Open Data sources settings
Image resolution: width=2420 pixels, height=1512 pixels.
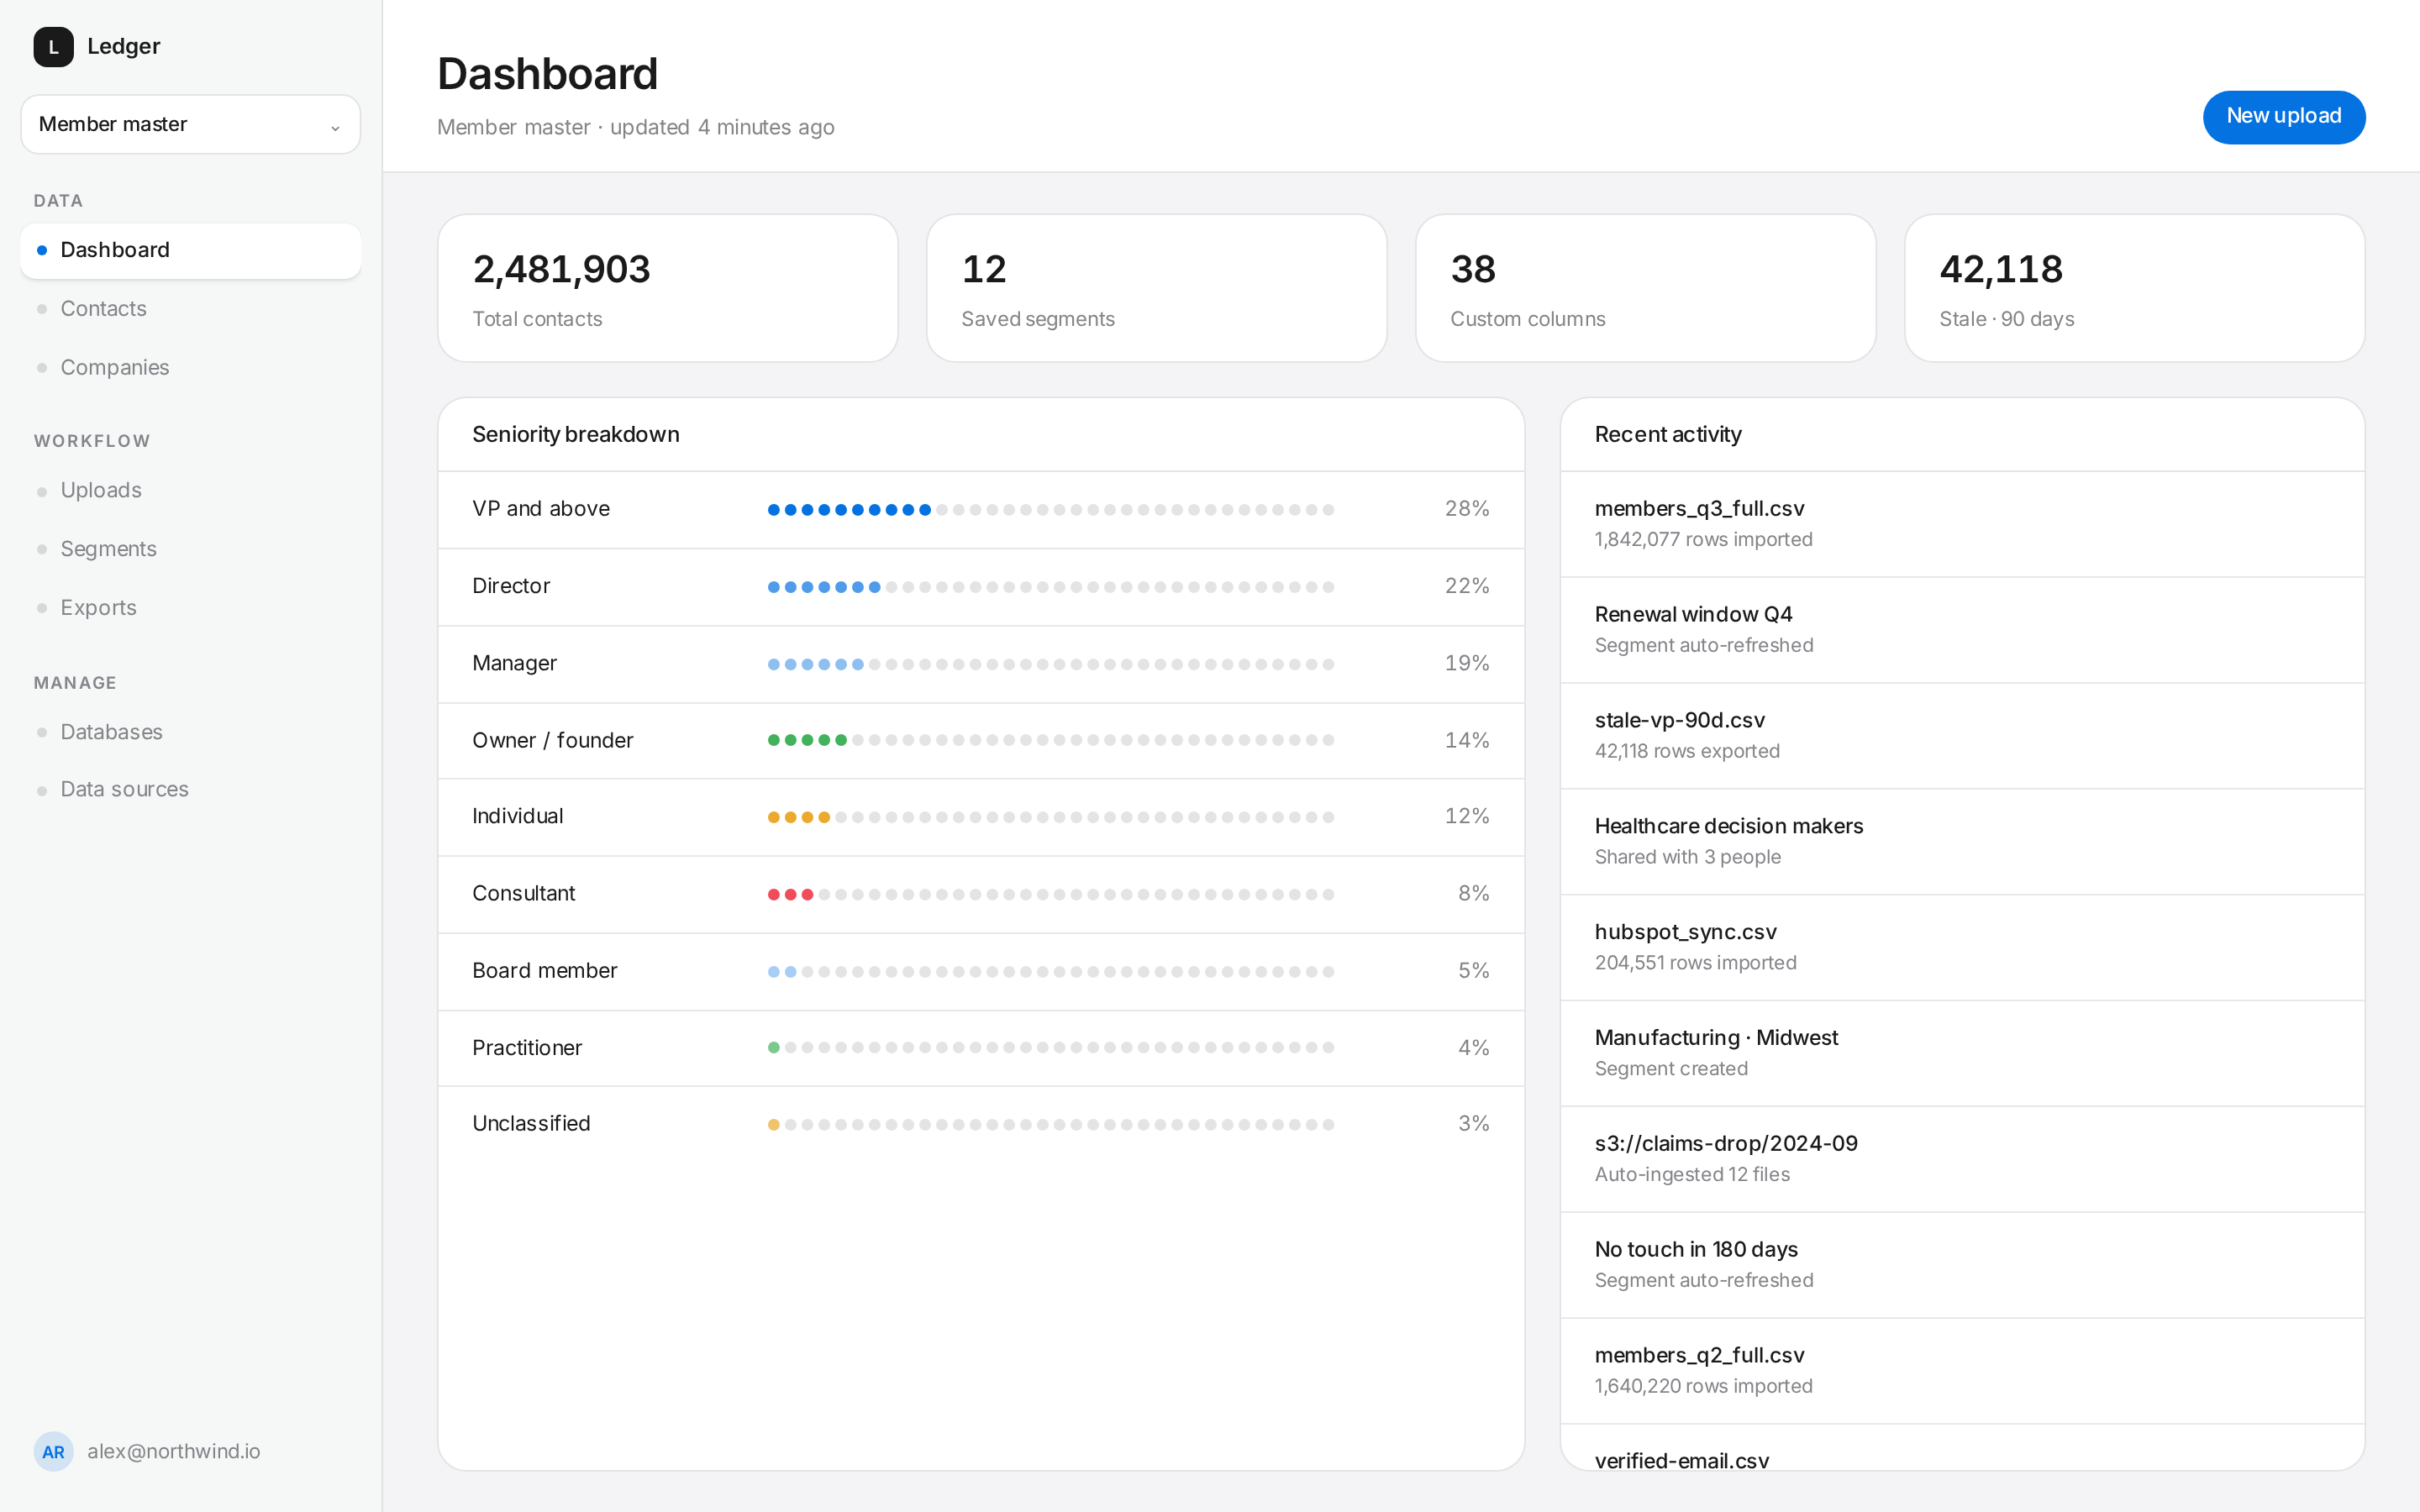[x=190, y=789]
